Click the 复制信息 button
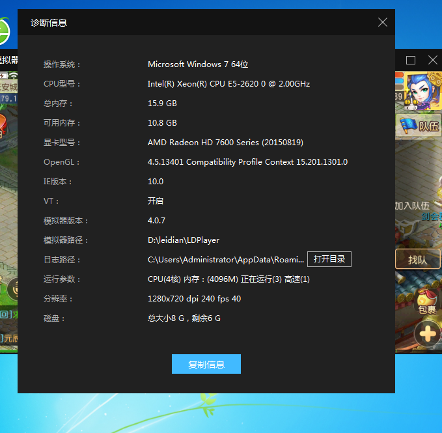The width and height of the screenshot is (442, 433). [x=206, y=364]
